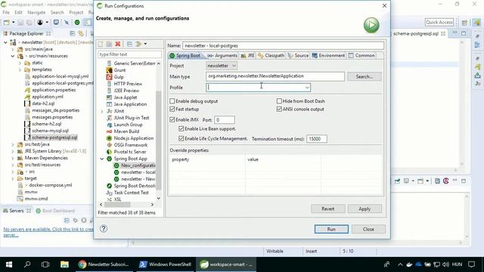Click the Revert button
The width and height of the screenshot is (484, 272).
pos(327,209)
